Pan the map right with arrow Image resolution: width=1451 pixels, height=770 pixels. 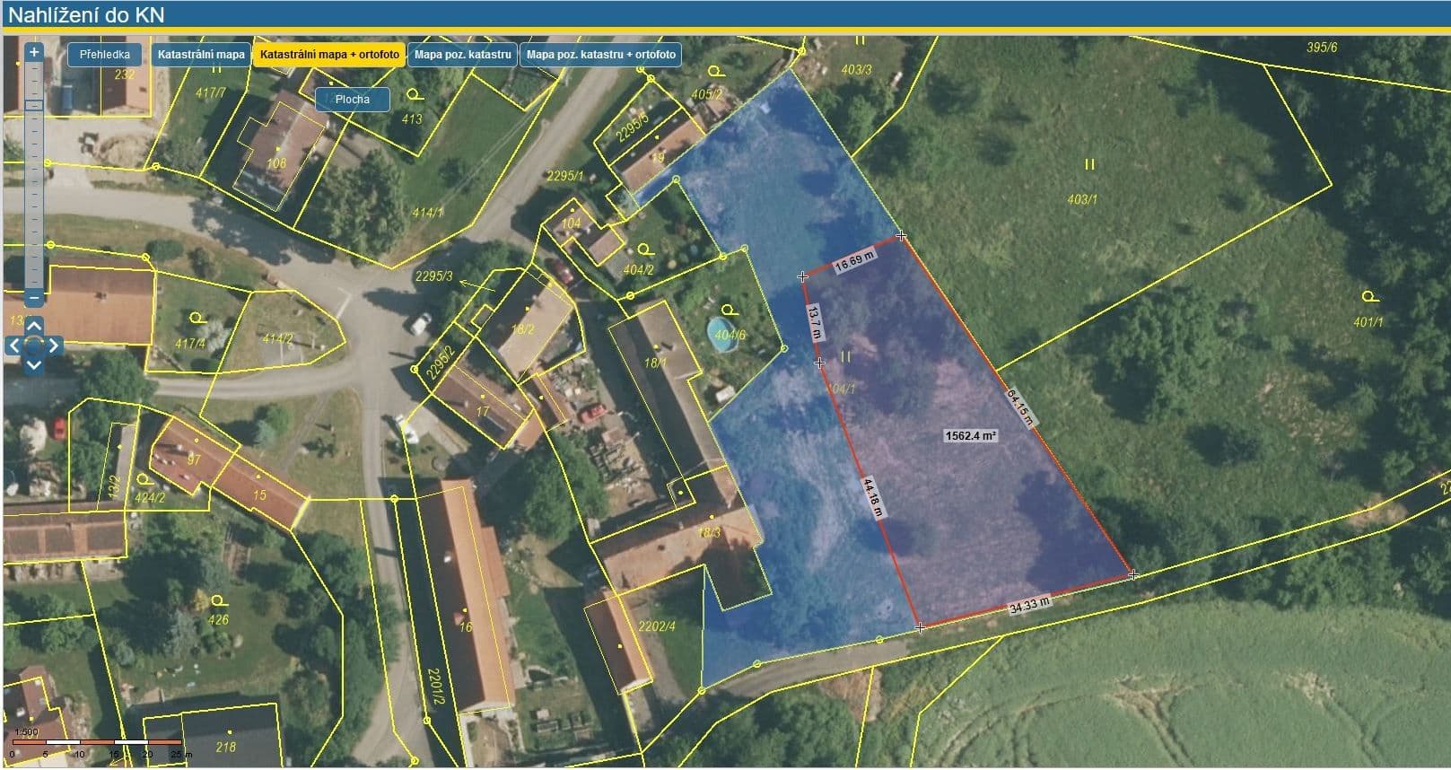tap(54, 346)
